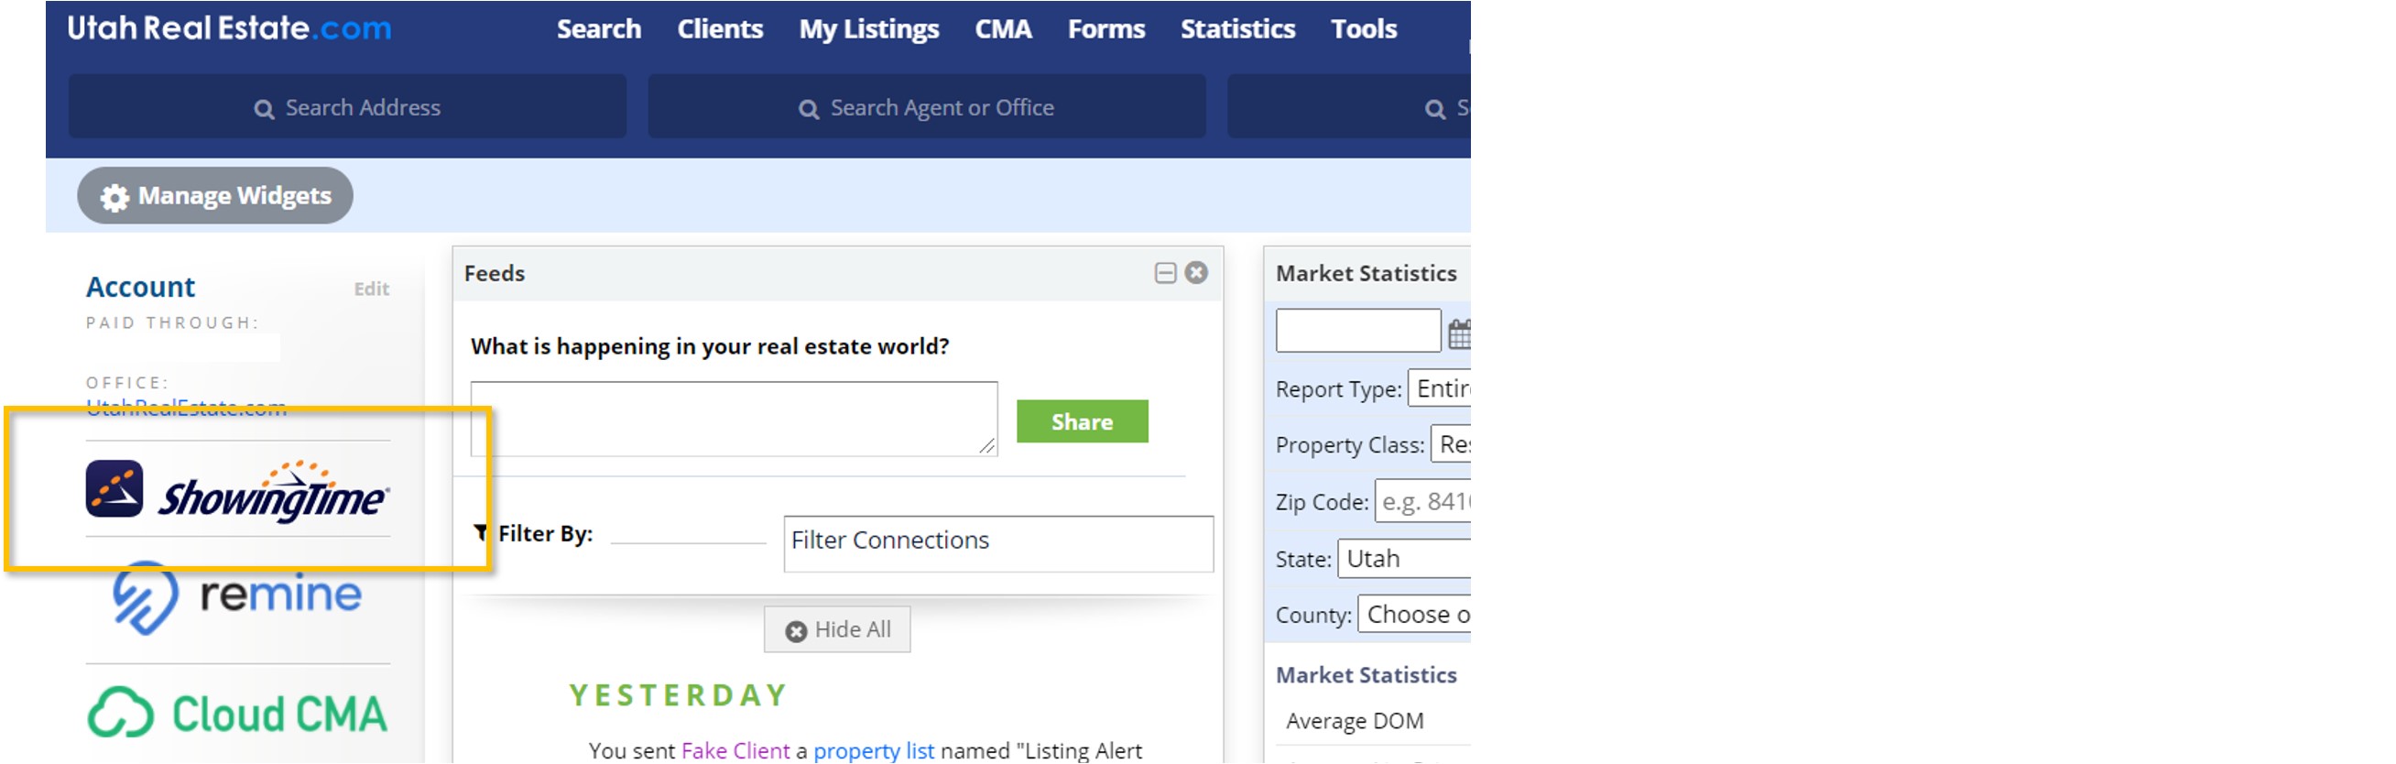Launch Cloud CMA from sidebar

click(237, 714)
